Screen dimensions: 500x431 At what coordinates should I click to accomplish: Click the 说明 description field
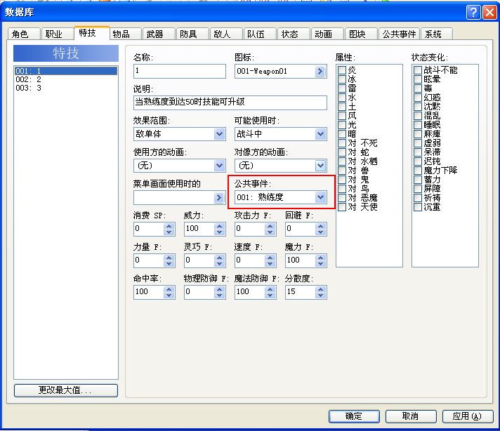230,102
